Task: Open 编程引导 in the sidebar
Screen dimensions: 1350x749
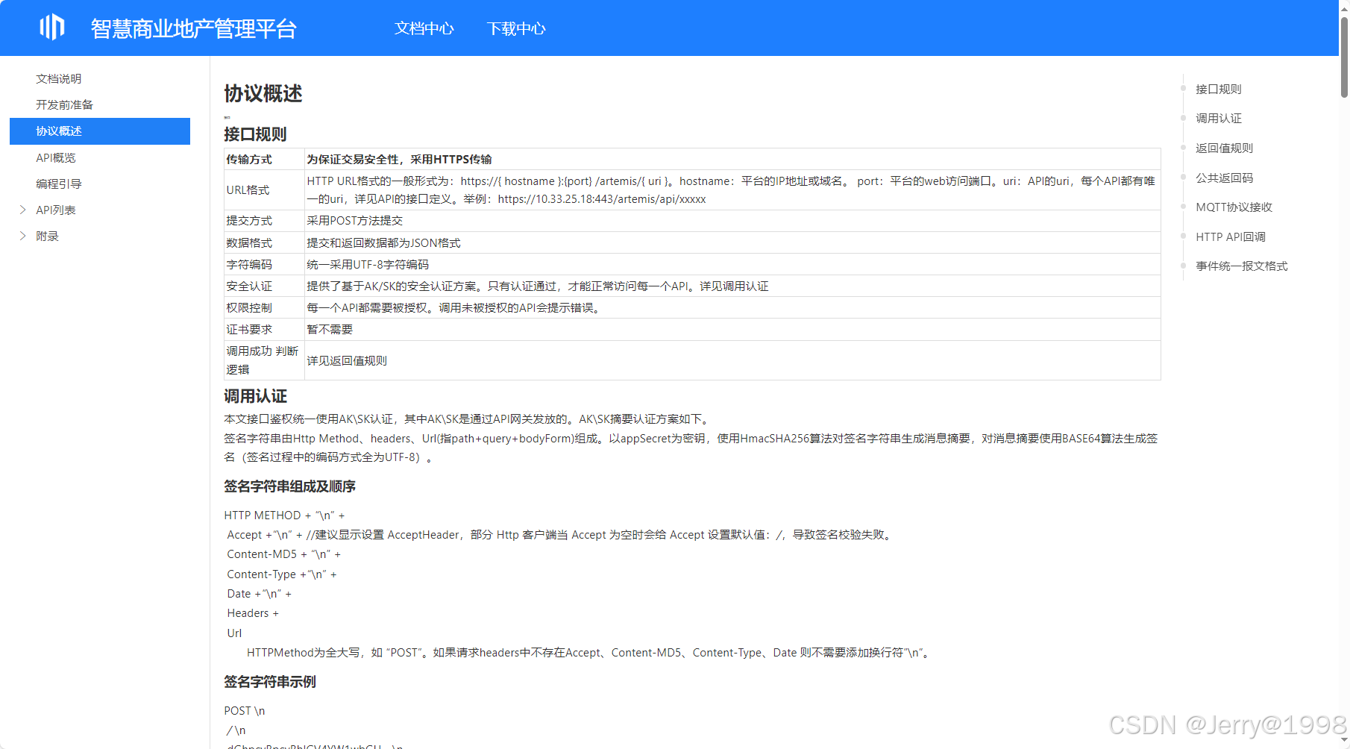Action: point(59,184)
